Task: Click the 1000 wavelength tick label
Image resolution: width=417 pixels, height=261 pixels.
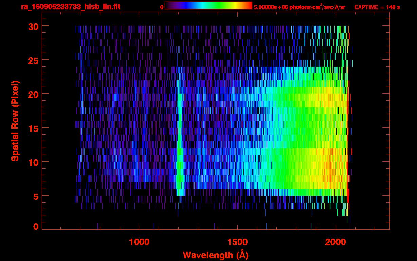Action: (139, 242)
